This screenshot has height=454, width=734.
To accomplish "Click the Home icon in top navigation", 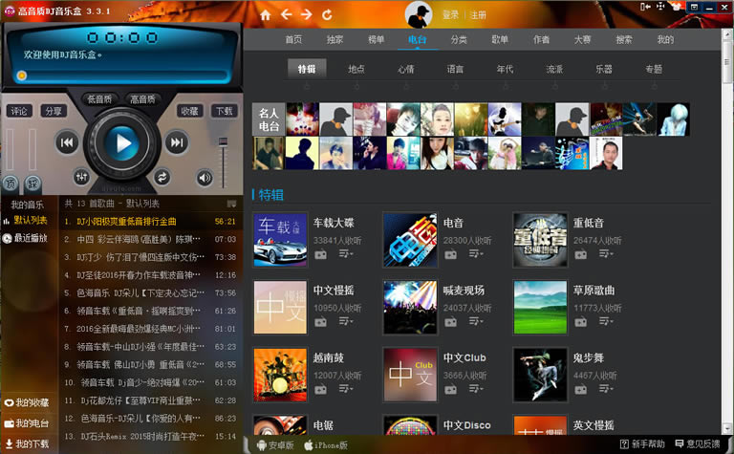I will tap(266, 15).
